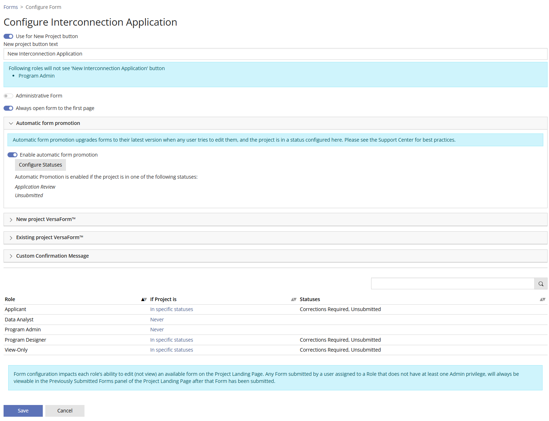The height and width of the screenshot is (421, 549).
Task: Disable 'Use for New Project button'
Action: click(x=8, y=36)
